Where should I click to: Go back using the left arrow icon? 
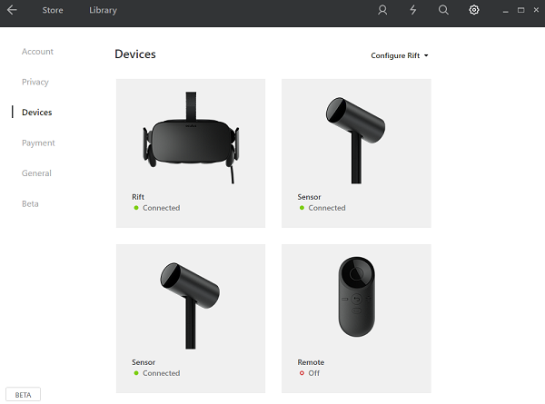click(12, 10)
